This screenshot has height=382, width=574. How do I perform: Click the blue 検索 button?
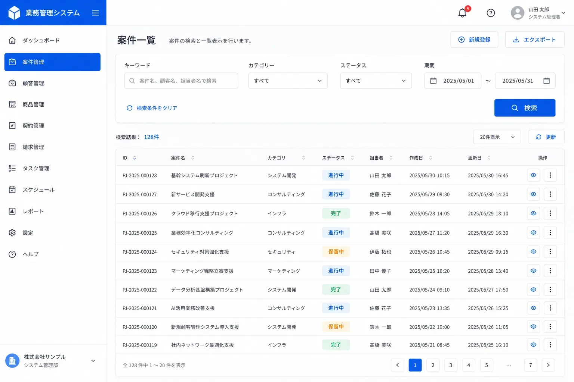[525, 108]
